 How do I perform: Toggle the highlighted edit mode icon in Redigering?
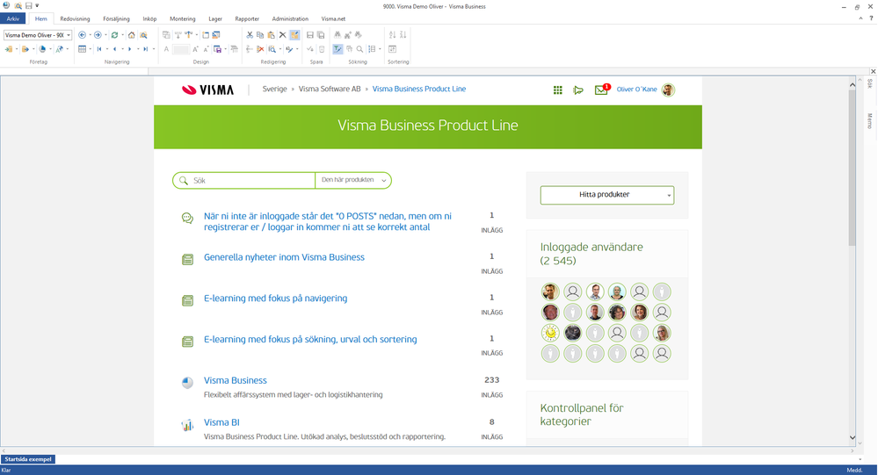pyautogui.click(x=294, y=35)
